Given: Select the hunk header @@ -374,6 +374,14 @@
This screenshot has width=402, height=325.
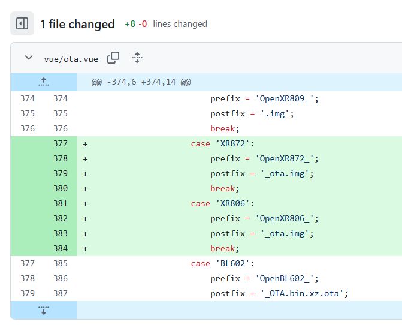Looking at the screenshot, I should pyautogui.click(x=141, y=82).
